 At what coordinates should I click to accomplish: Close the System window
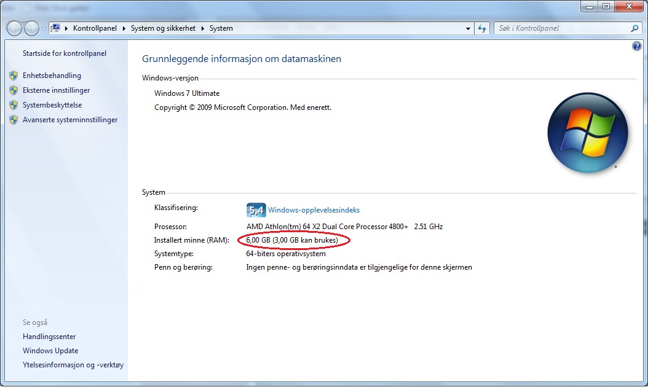tap(630, 6)
